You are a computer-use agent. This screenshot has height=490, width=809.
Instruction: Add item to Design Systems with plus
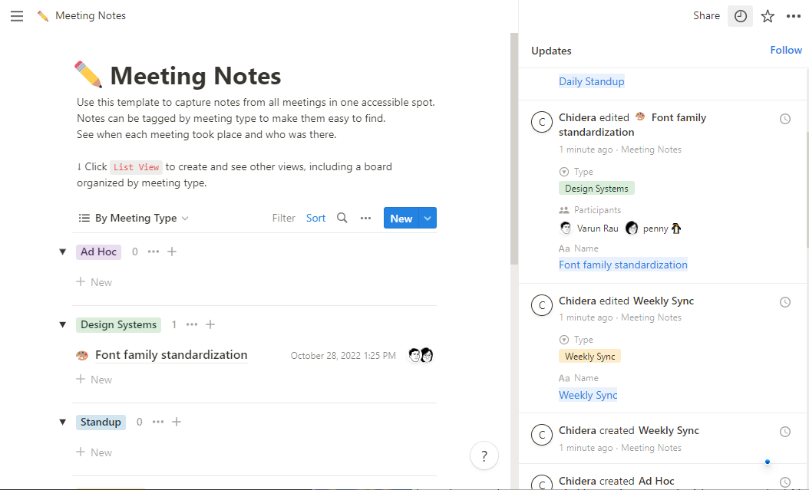(210, 324)
